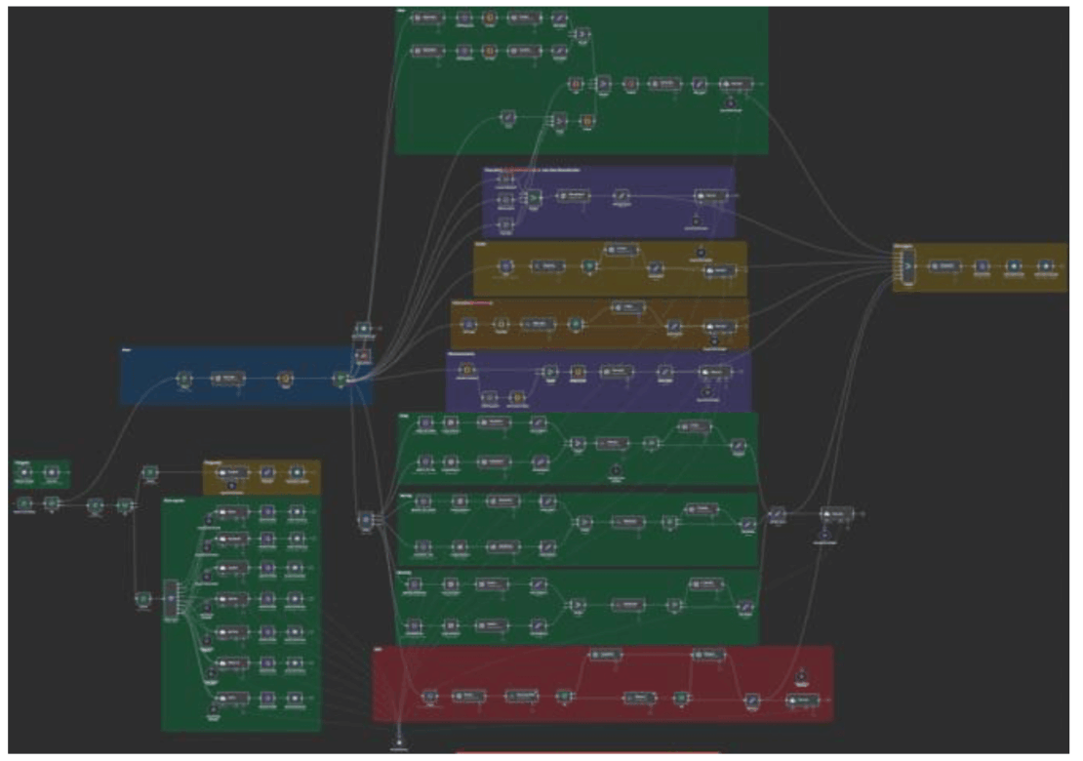Select the lone node below the red group
The width and height of the screenshot is (1083, 761).
coord(398,742)
